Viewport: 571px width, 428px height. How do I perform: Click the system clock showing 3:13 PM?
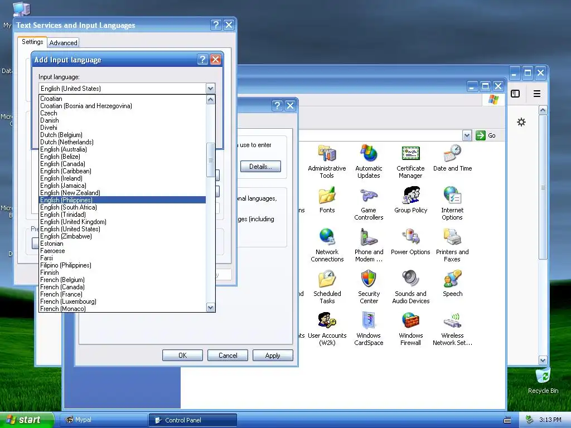550,420
